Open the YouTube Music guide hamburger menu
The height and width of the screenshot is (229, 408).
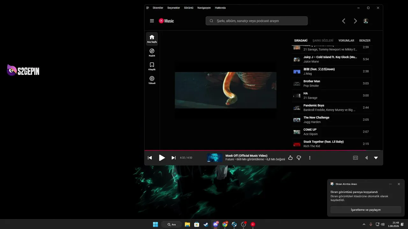point(152,21)
